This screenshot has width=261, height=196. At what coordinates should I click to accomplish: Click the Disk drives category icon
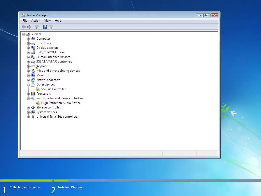(x=33, y=43)
